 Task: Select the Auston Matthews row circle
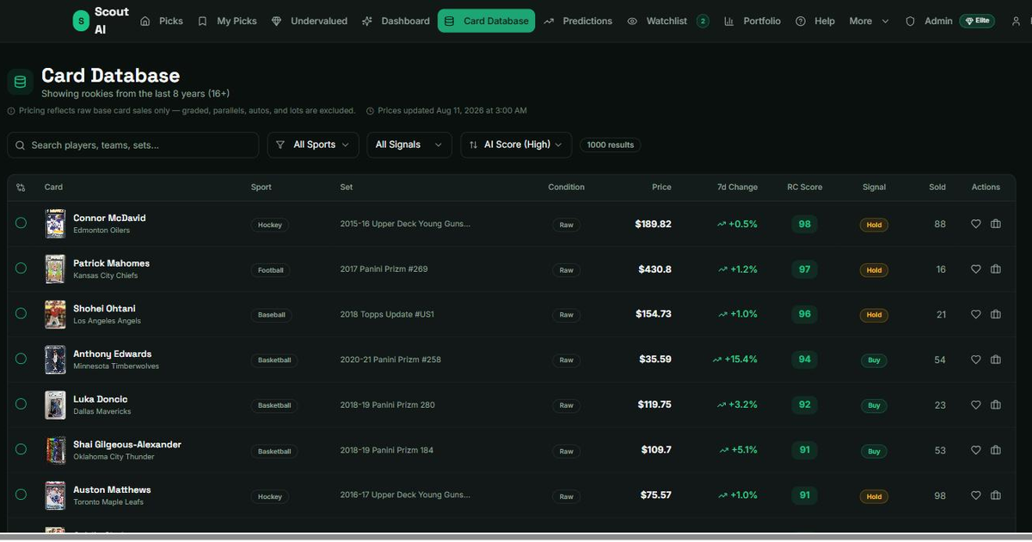tap(21, 495)
